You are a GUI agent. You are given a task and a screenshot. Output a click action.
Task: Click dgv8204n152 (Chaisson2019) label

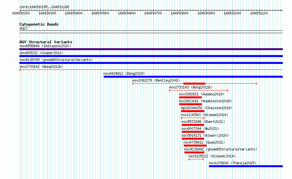(x=206, y=108)
